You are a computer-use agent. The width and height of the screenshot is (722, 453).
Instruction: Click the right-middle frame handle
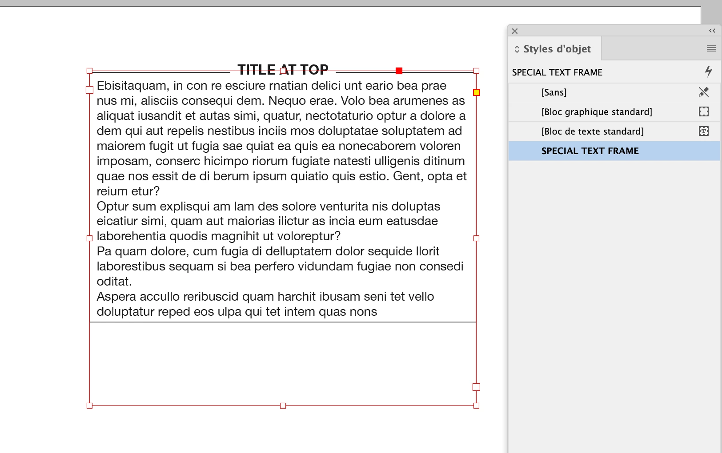point(477,238)
